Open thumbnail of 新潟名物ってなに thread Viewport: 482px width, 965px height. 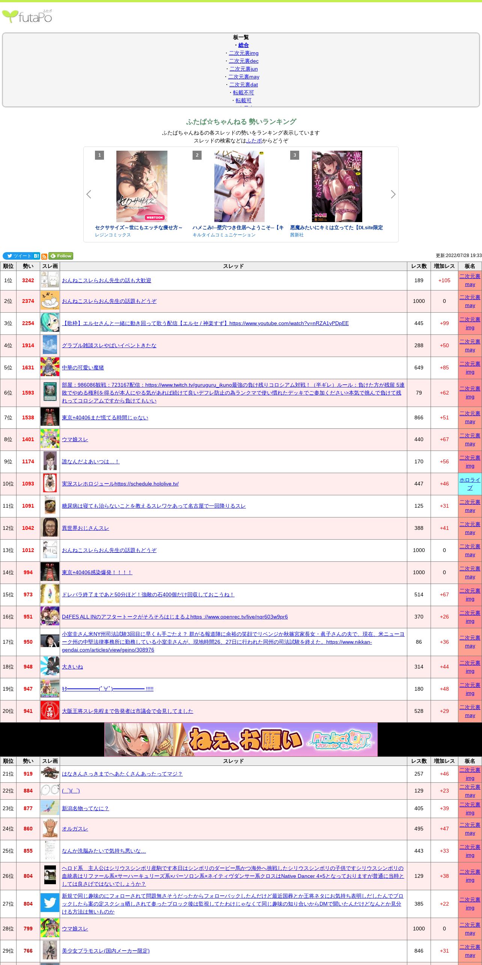point(50,808)
